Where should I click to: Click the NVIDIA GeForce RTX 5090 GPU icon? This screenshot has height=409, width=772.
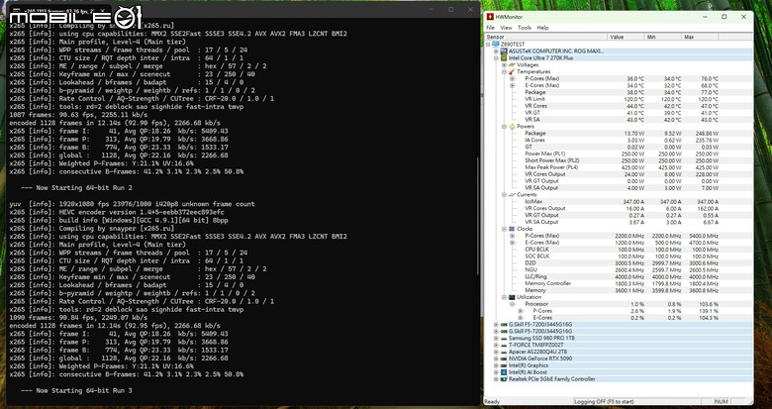[504, 359]
